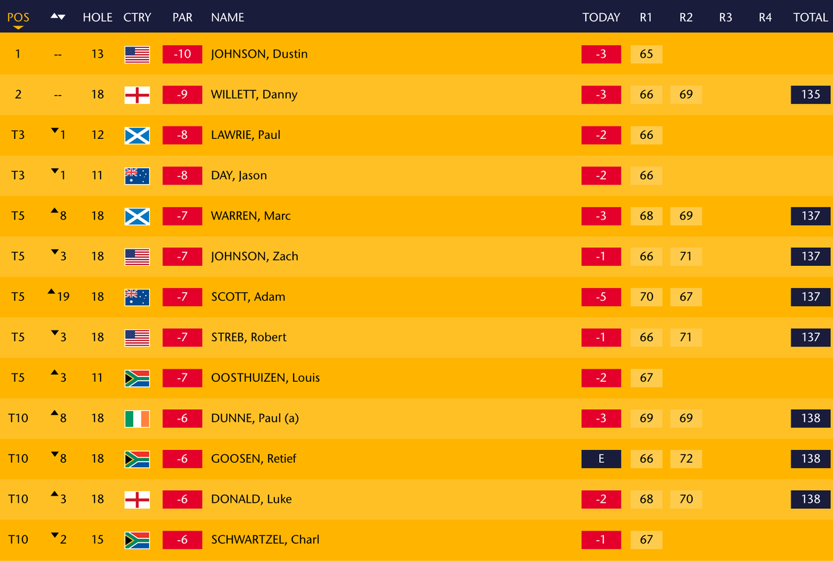Click the 135 total for Danny Willett

coord(811,94)
